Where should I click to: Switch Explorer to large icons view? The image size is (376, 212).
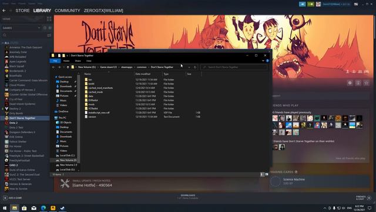(x=267, y=174)
